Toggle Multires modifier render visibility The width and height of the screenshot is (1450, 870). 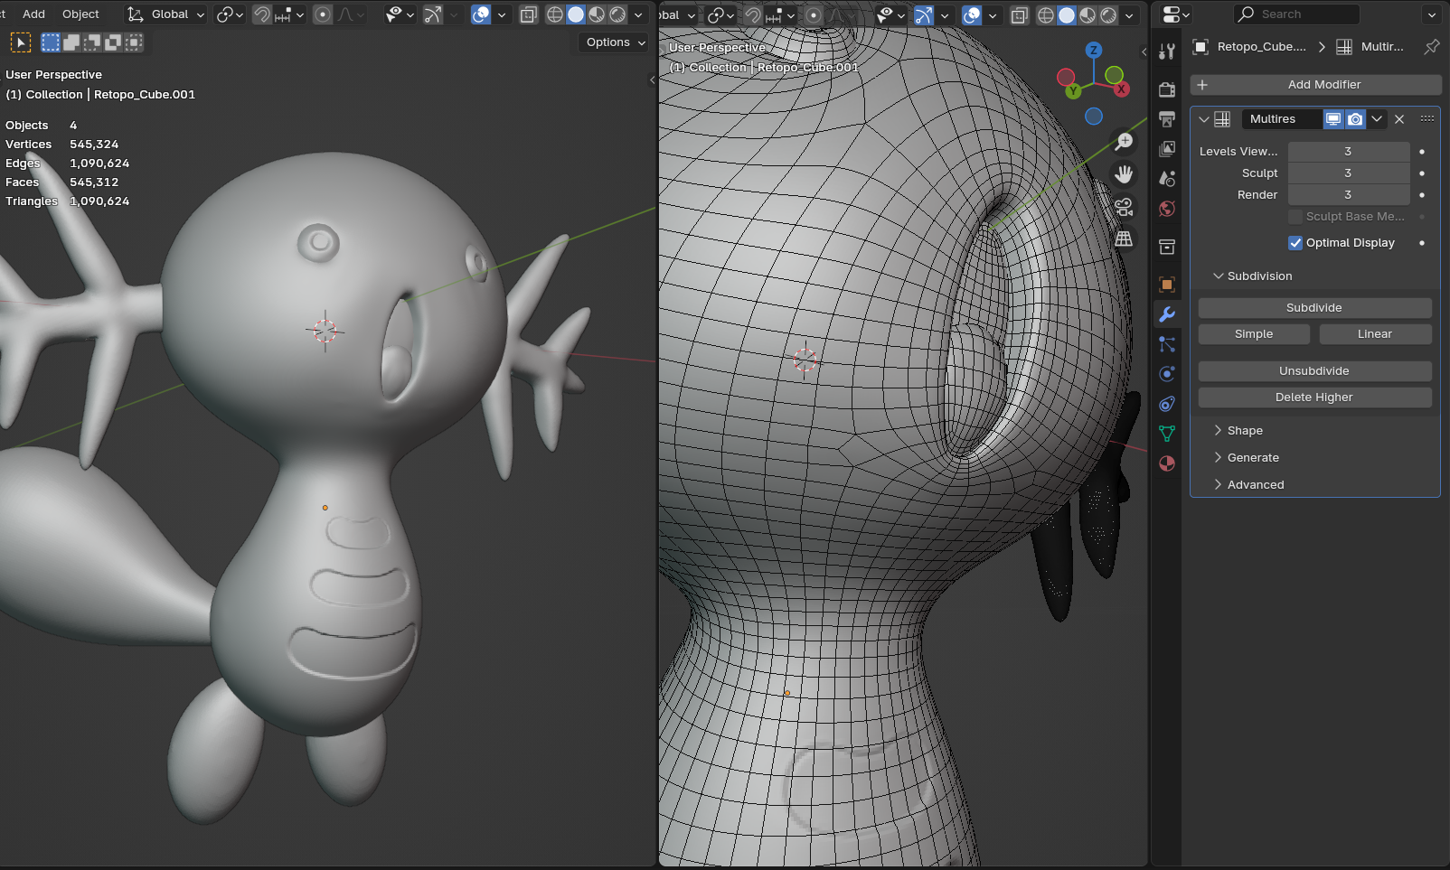click(1355, 119)
